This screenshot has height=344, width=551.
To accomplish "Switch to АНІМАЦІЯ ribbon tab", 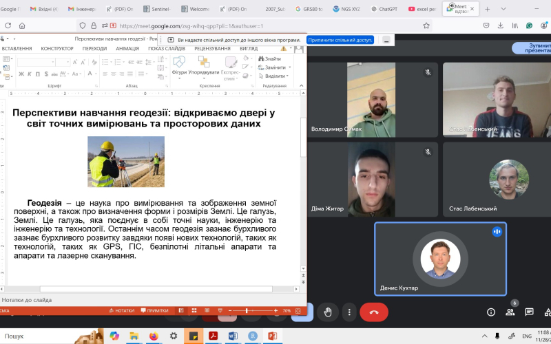I will (127, 48).
